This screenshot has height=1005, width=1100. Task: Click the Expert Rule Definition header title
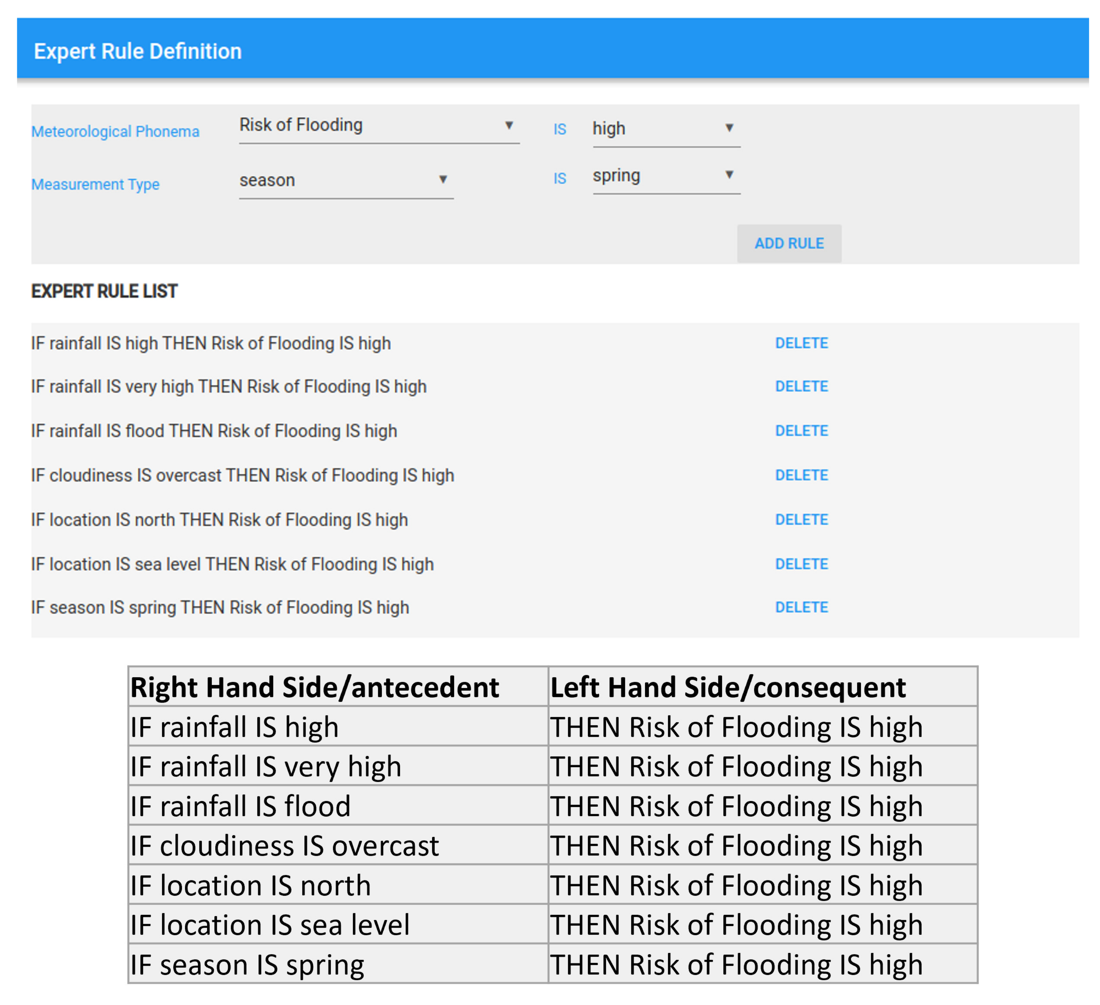[137, 51]
